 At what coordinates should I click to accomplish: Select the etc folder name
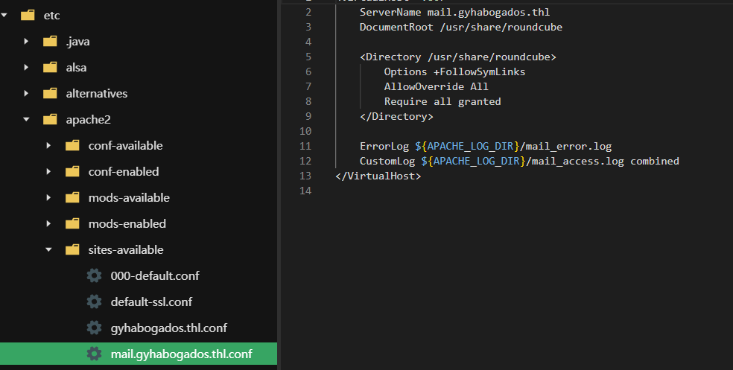tap(51, 16)
